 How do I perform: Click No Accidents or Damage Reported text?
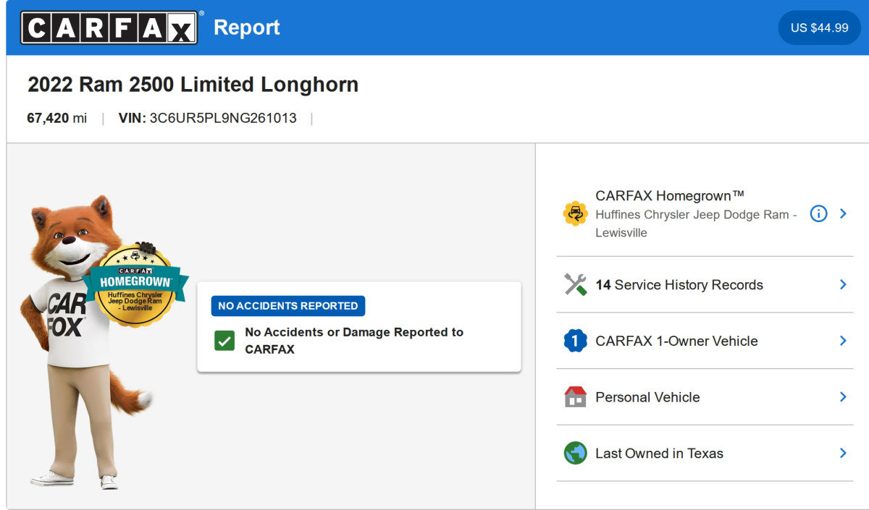click(354, 341)
